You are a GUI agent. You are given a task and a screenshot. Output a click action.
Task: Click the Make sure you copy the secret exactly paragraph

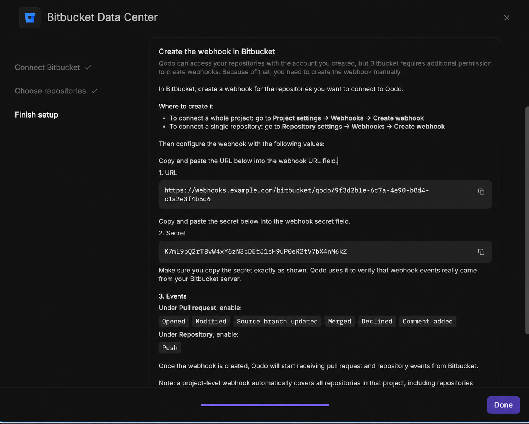coord(318,275)
